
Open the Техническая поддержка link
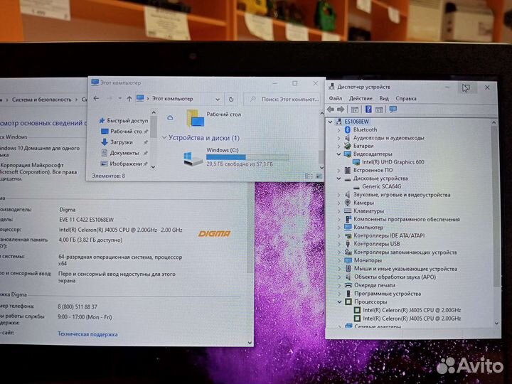pyautogui.click(x=87, y=334)
